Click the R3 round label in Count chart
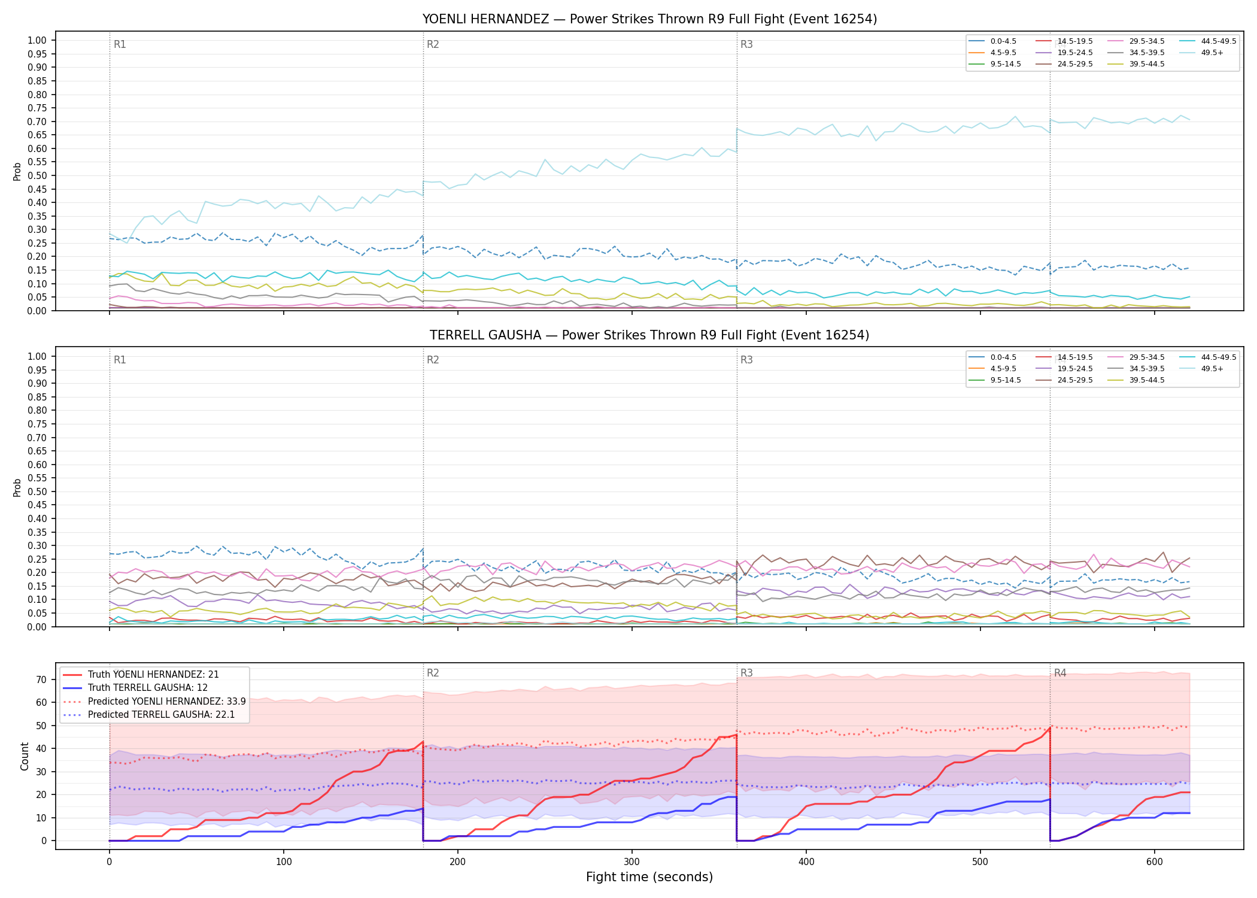This screenshot has height=898, width=1257. (746, 673)
